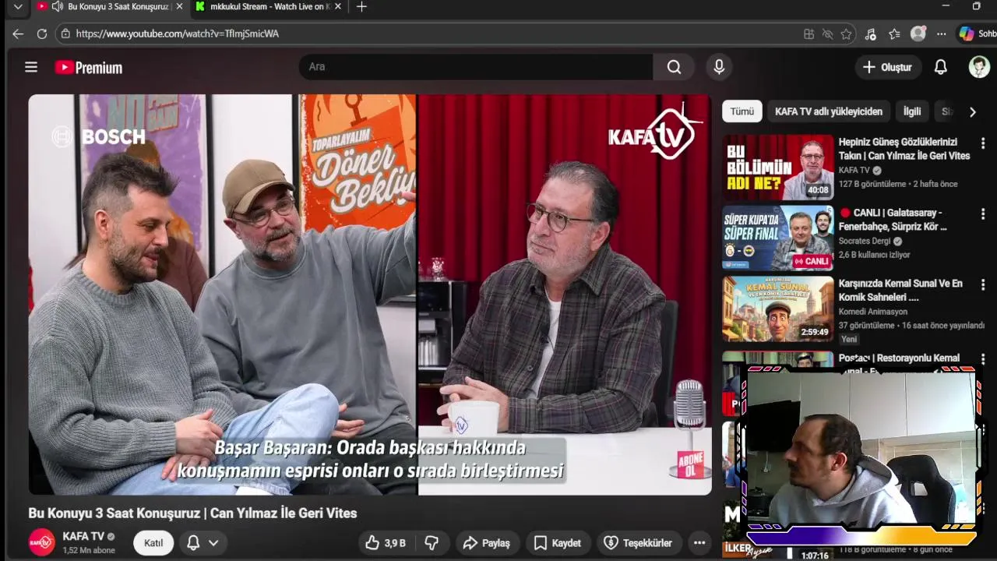
Task: Click tracking prevention eye icon in address bar
Action: click(827, 34)
